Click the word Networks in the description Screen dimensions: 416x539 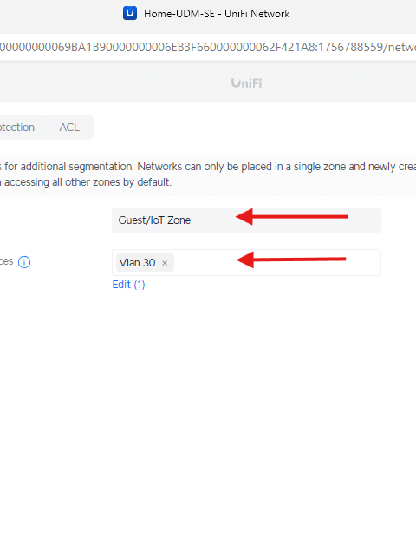[159, 167]
